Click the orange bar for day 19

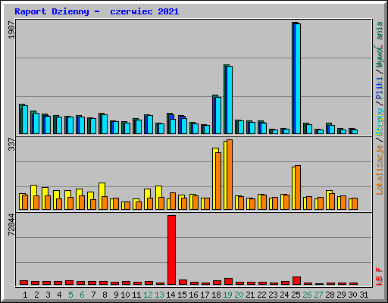230,174
